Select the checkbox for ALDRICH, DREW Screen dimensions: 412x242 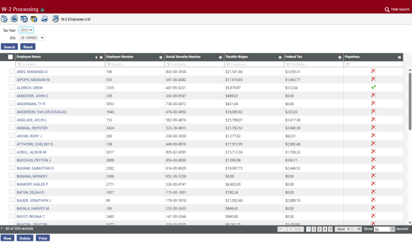point(11,88)
